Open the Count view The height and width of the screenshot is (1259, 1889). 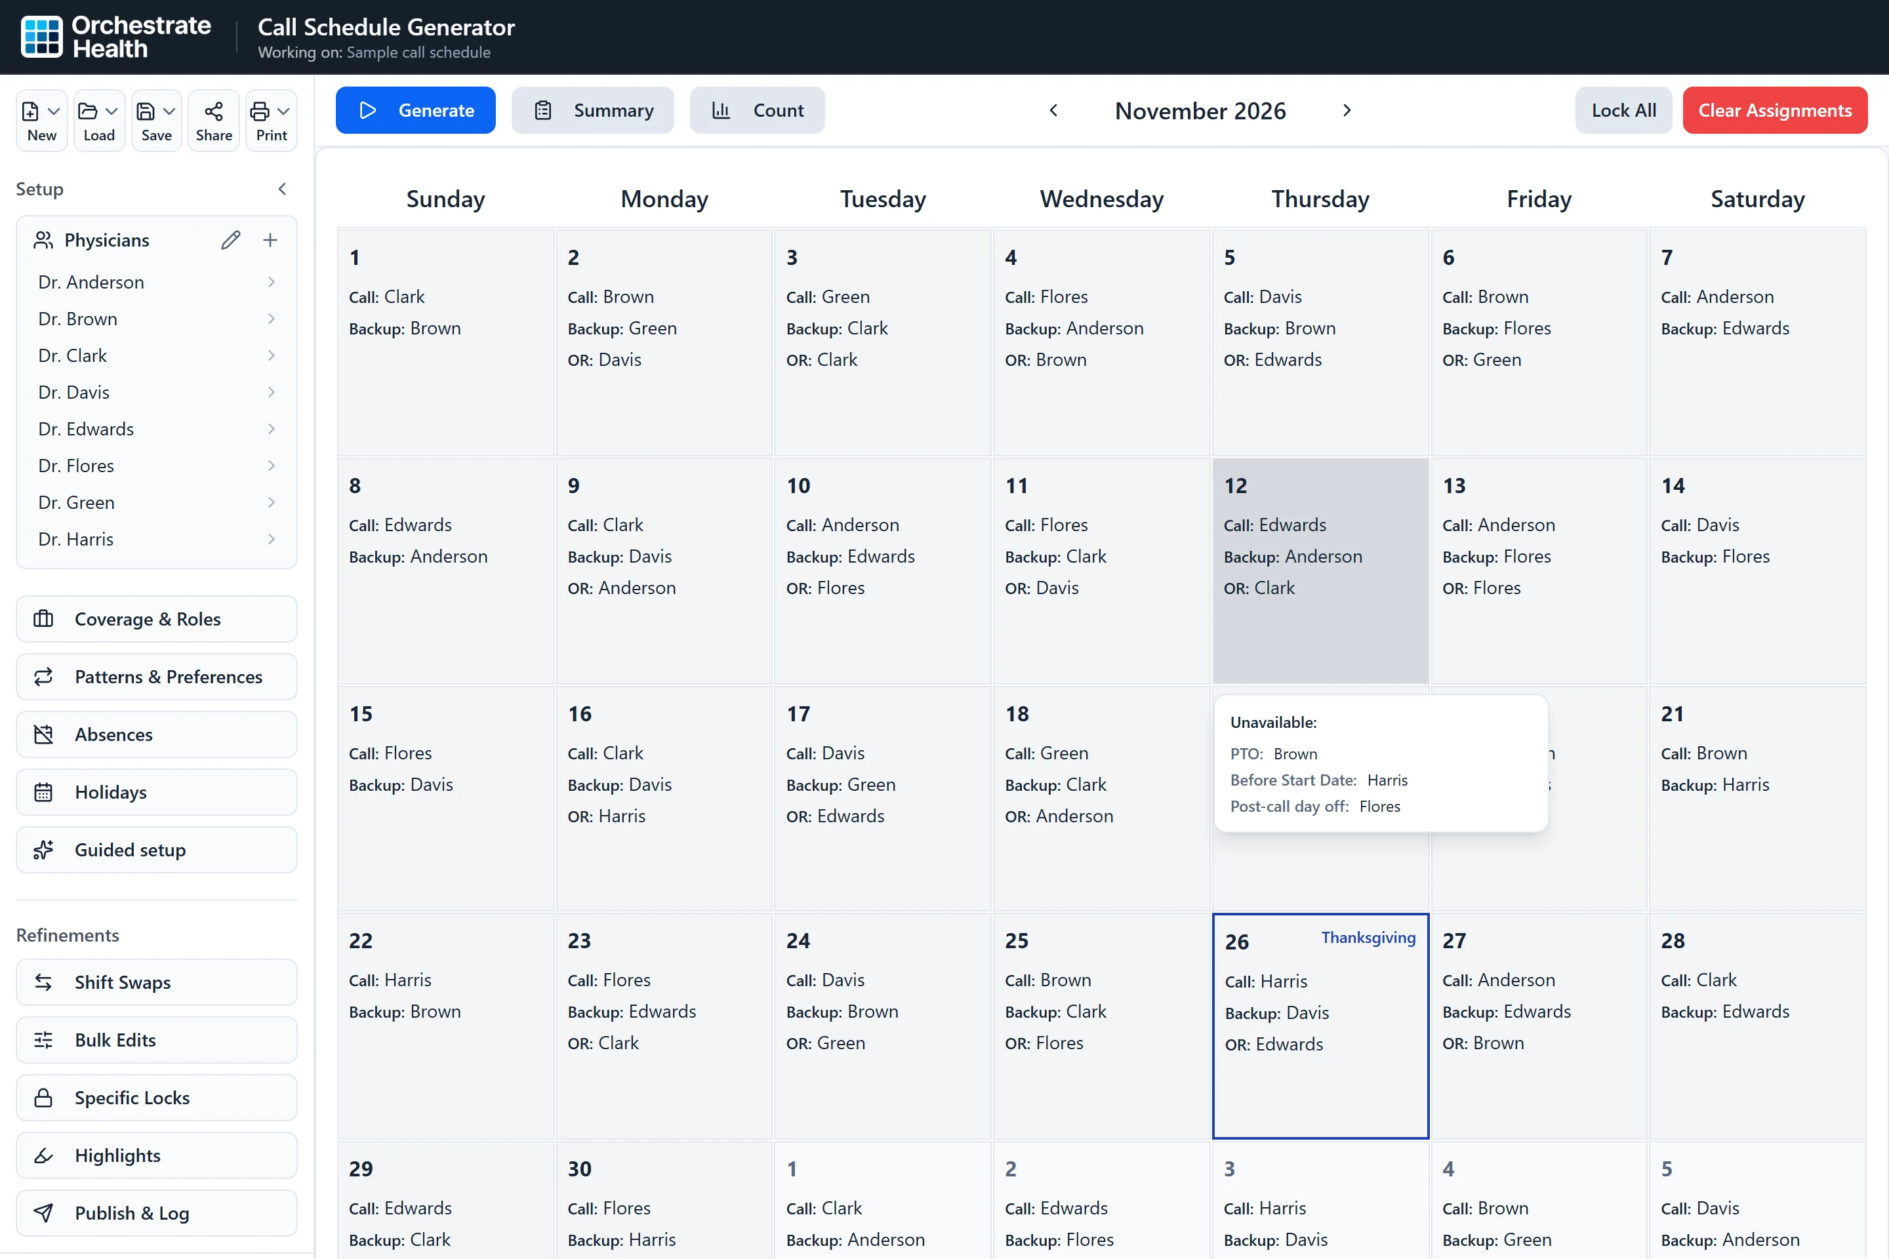click(758, 110)
